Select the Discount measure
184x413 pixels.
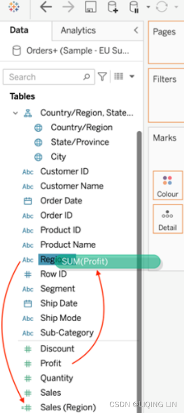pyautogui.click(x=57, y=349)
